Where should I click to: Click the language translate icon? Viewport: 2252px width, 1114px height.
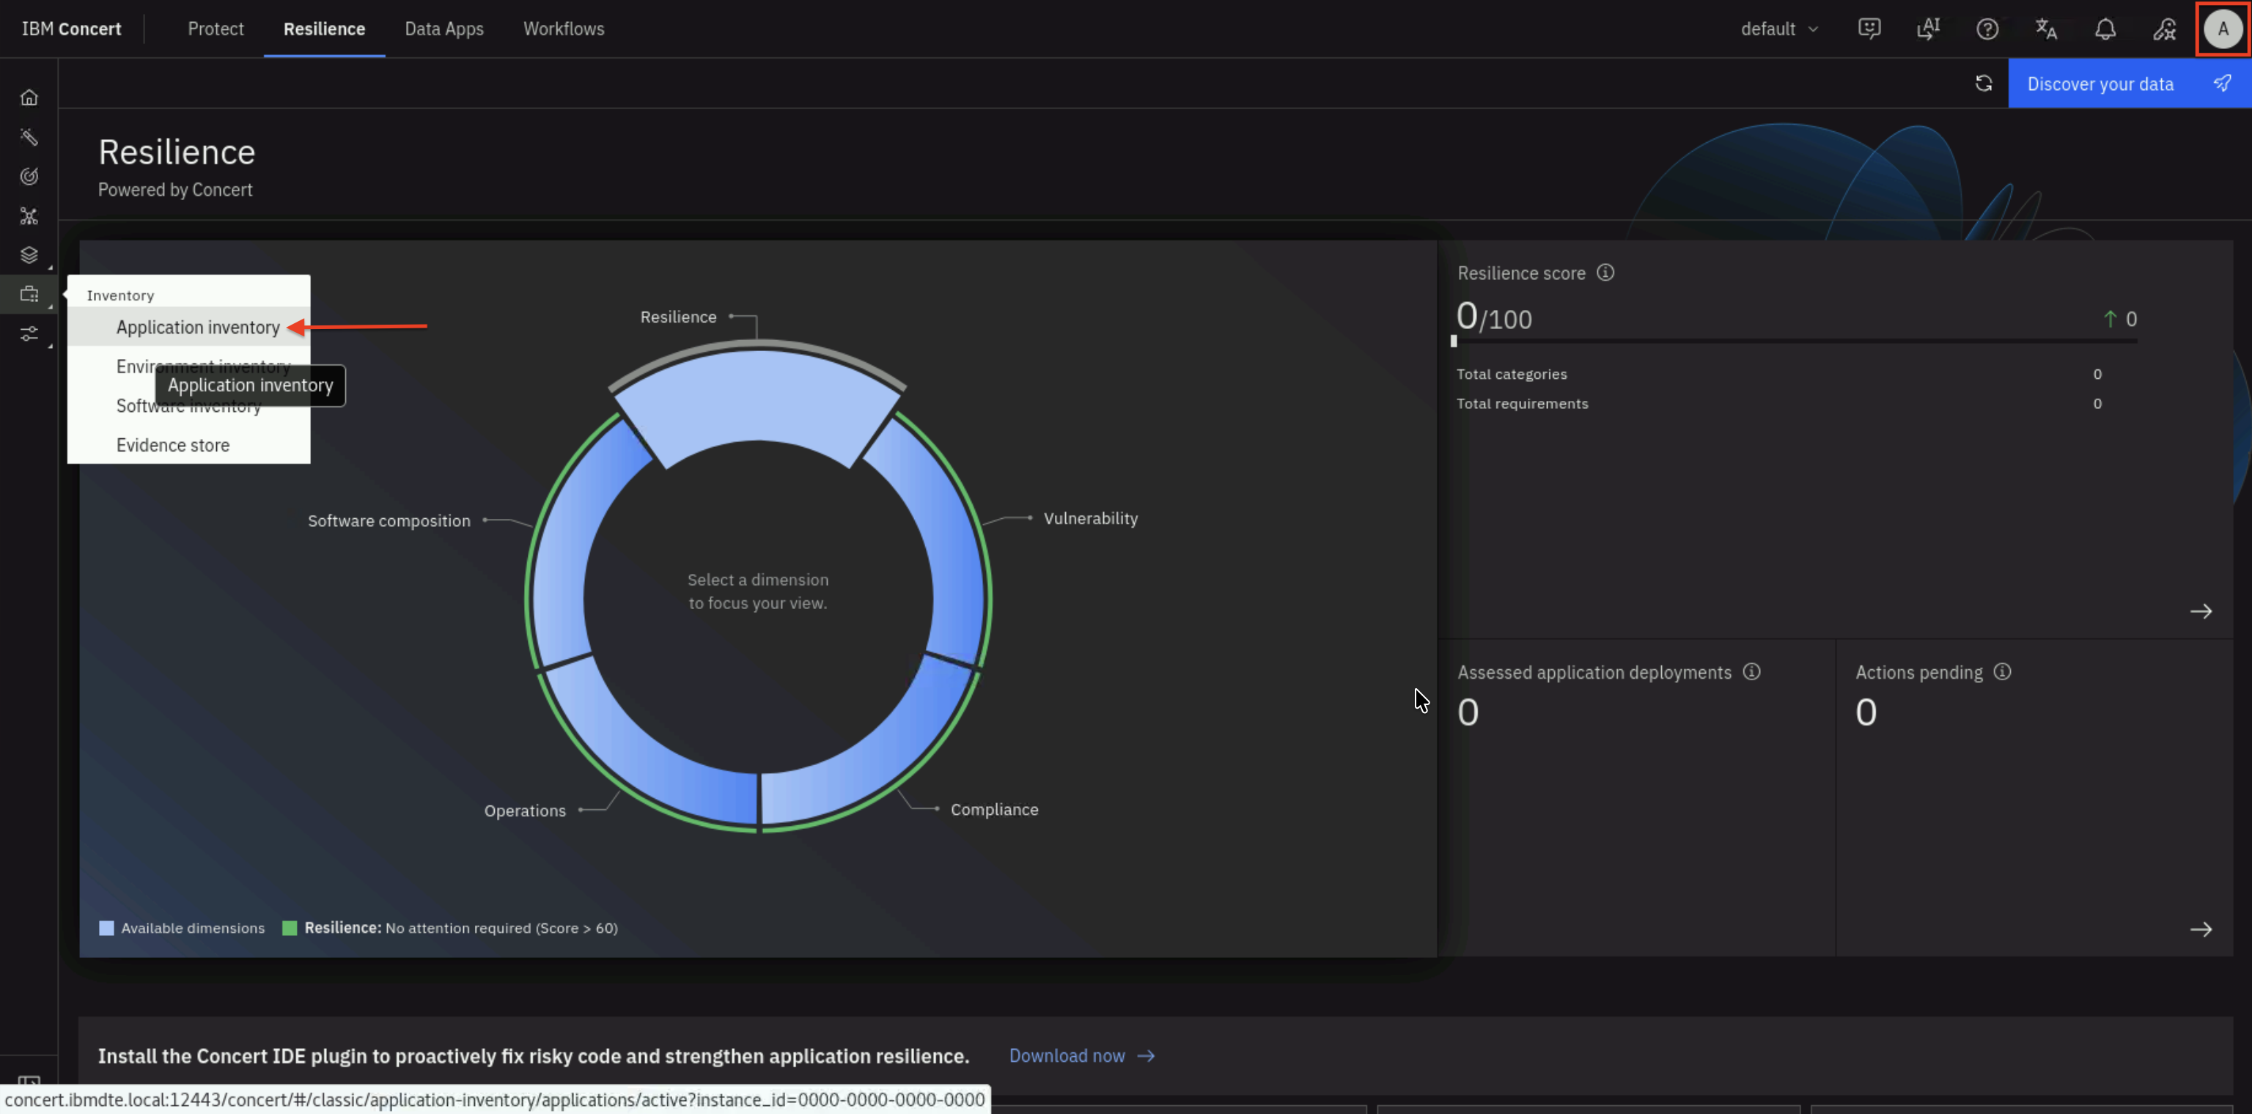pyautogui.click(x=2046, y=29)
